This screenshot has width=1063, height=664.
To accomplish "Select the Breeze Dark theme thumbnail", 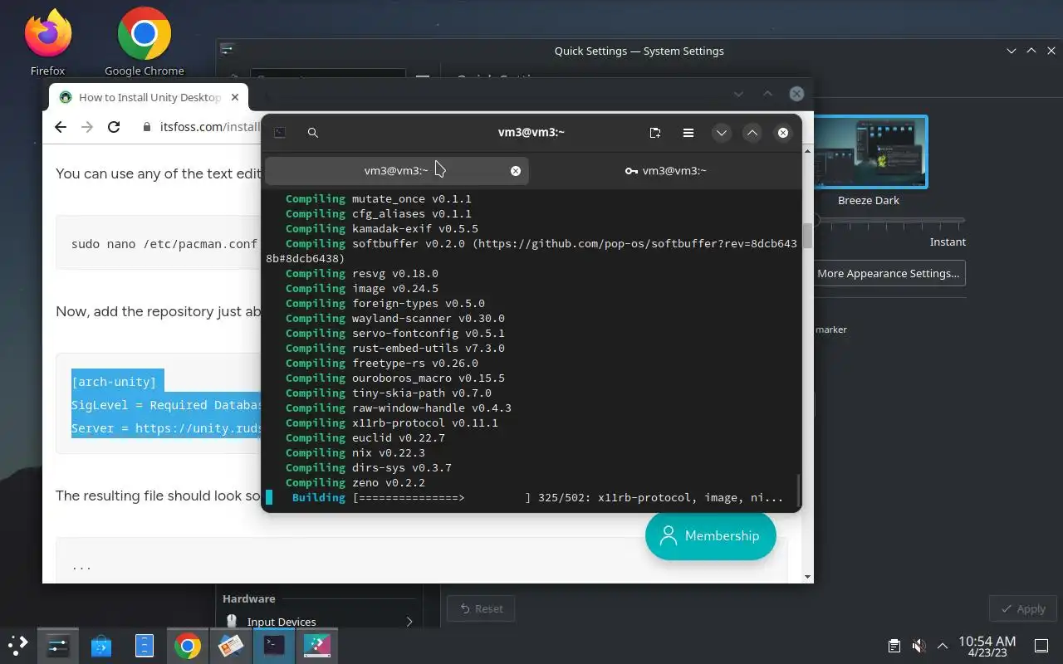I will click(869, 153).
